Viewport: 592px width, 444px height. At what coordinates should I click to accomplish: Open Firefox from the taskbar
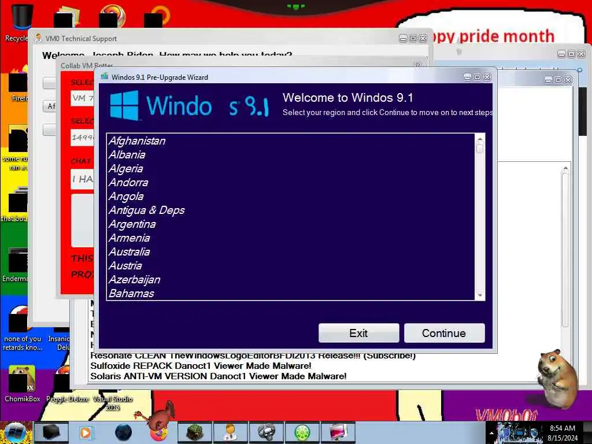coord(158,432)
